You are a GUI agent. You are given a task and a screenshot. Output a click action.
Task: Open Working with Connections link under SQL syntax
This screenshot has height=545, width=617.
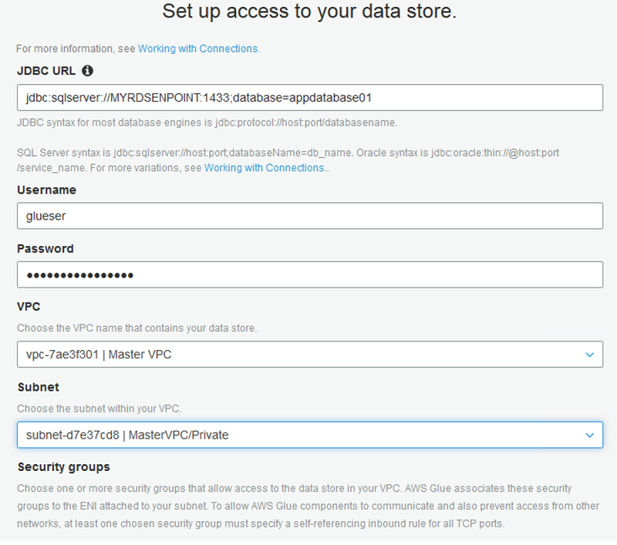coord(265,168)
